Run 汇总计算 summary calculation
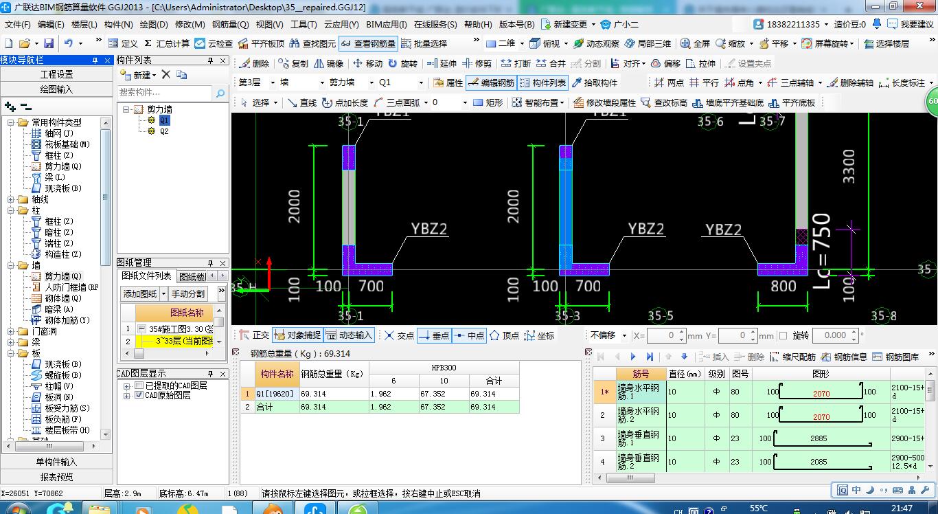Image resolution: width=938 pixels, height=514 pixels. pyautogui.click(x=167, y=43)
